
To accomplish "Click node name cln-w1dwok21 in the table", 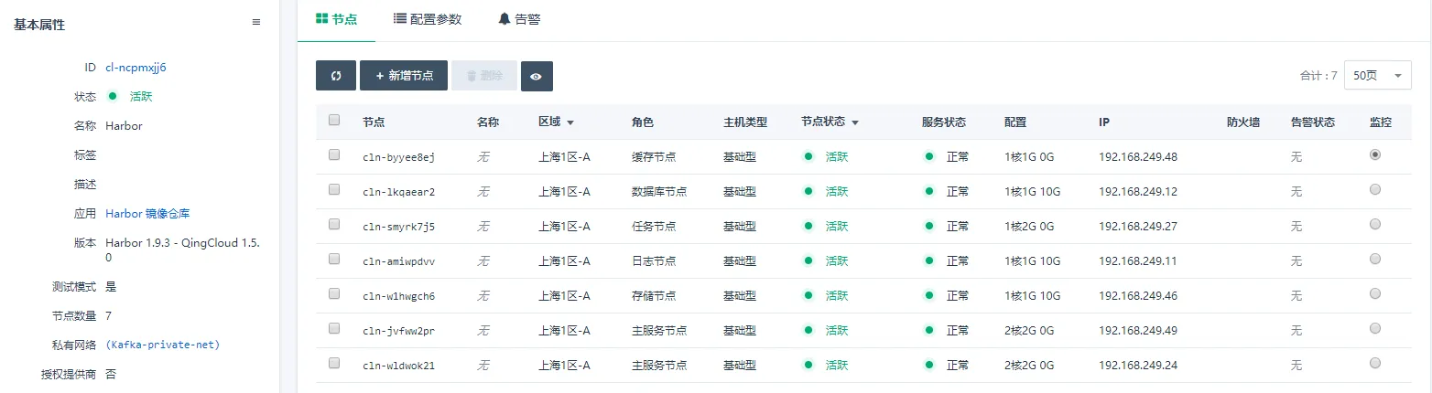I will (x=398, y=366).
